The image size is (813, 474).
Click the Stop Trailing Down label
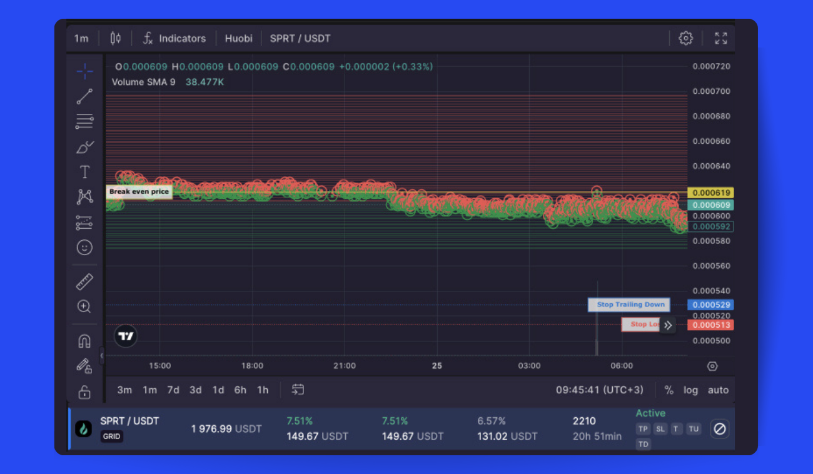(629, 305)
